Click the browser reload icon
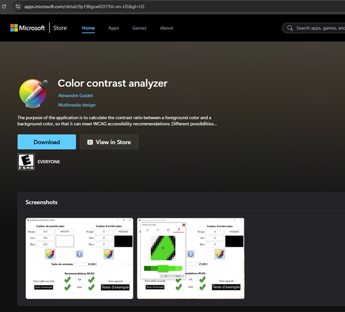 coord(4,6)
